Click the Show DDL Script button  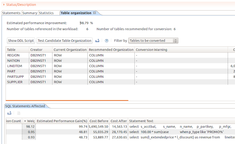21,41
